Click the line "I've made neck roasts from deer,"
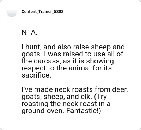The height and width of the screenshot is (130, 141). click(75, 90)
